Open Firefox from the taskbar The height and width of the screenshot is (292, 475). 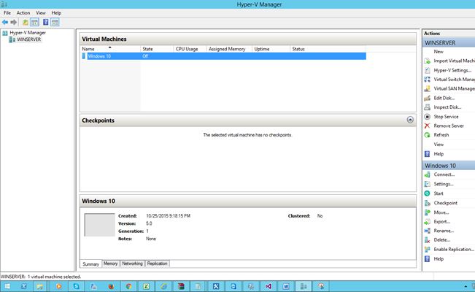[111, 286]
